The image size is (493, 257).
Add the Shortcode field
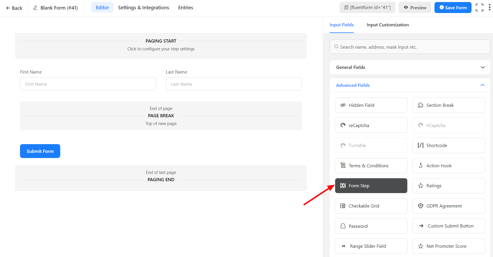pyautogui.click(x=448, y=146)
